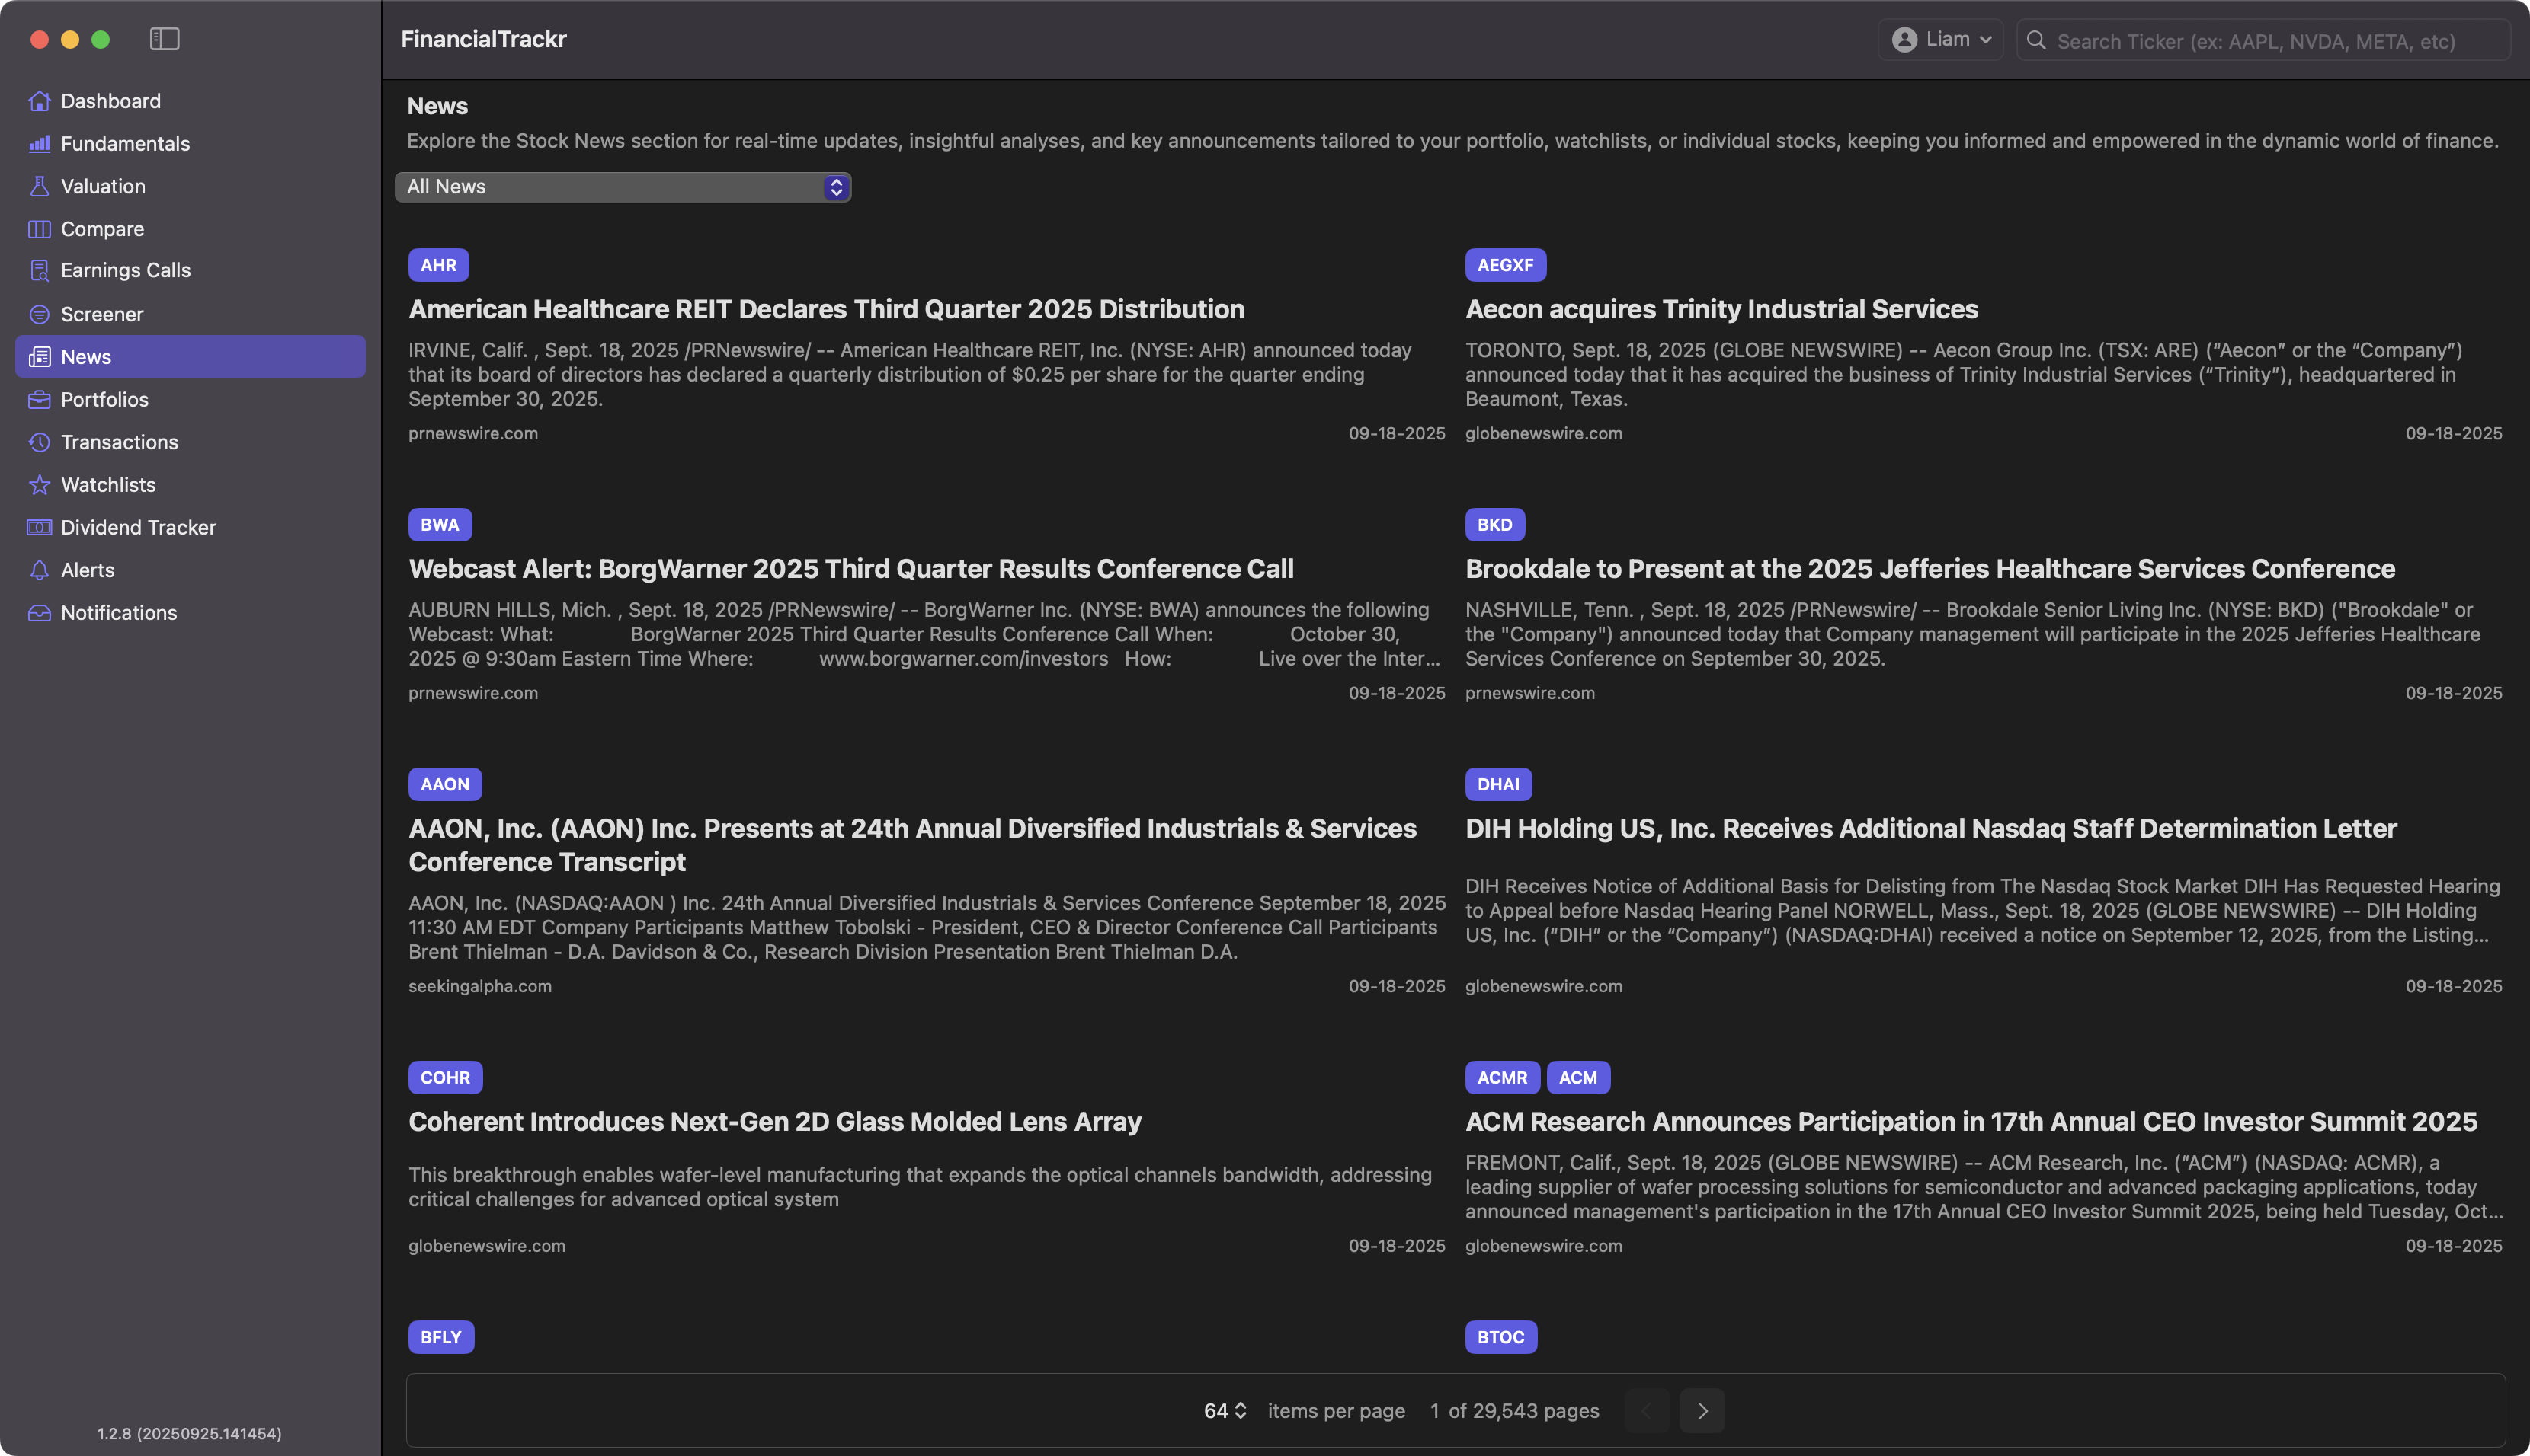Click the Valuation flask icon
The image size is (2530, 1456).
pyautogui.click(x=39, y=186)
